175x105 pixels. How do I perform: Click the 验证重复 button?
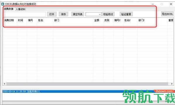click(126, 14)
